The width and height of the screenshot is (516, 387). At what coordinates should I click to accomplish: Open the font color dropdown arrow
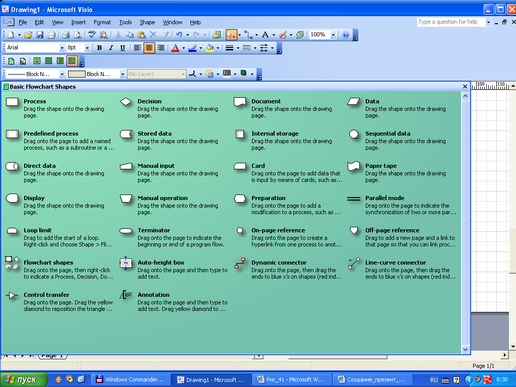(x=183, y=48)
